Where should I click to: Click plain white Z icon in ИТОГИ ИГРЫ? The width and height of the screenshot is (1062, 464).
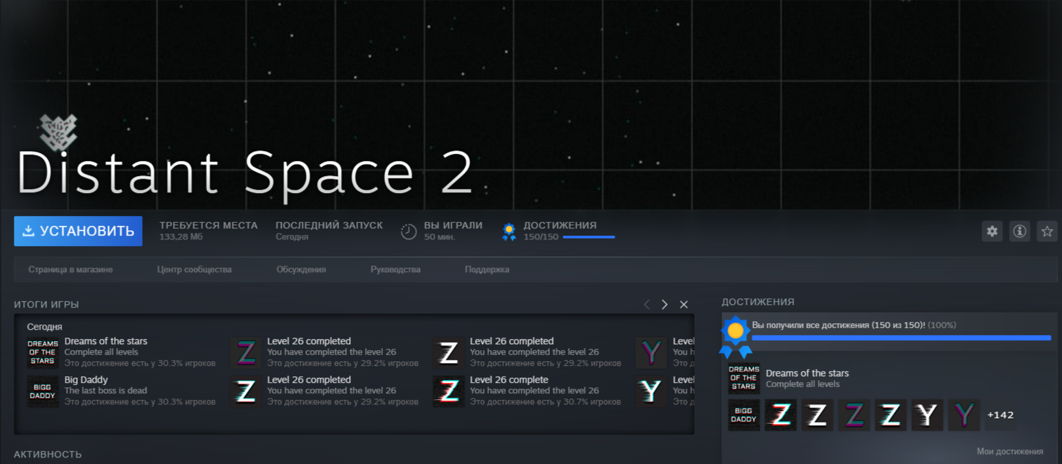(x=449, y=352)
